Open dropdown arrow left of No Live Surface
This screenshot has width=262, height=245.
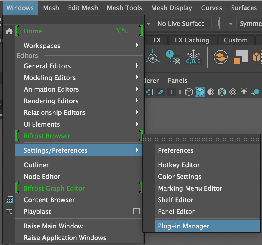point(148,24)
